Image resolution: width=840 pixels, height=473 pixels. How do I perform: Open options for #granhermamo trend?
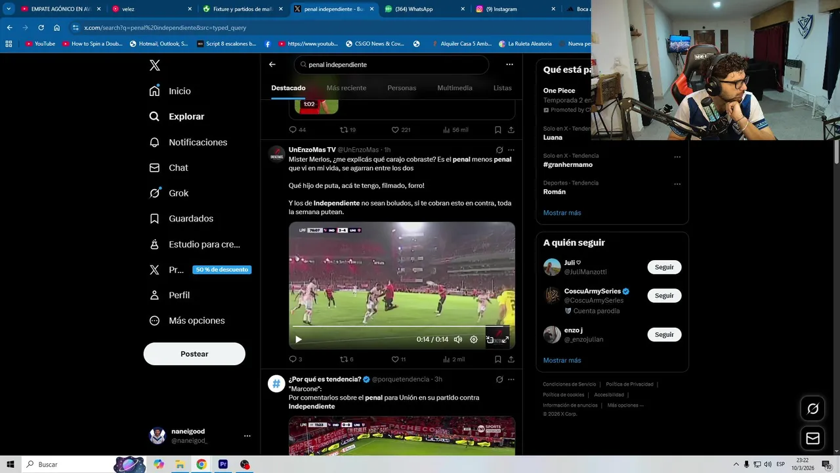point(677,156)
